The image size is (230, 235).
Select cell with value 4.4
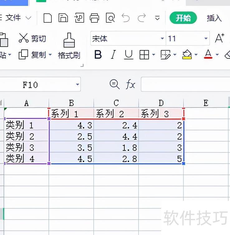(116, 136)
